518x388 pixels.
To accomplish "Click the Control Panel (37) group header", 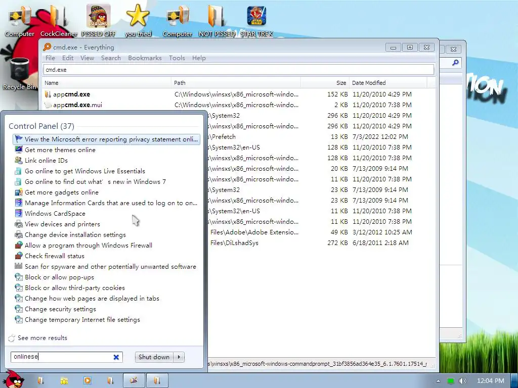I will coord(41,126).
